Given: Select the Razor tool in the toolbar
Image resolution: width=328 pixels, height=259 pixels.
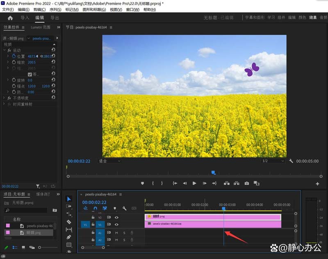Looking at the screenshot, I should (69, 222).
